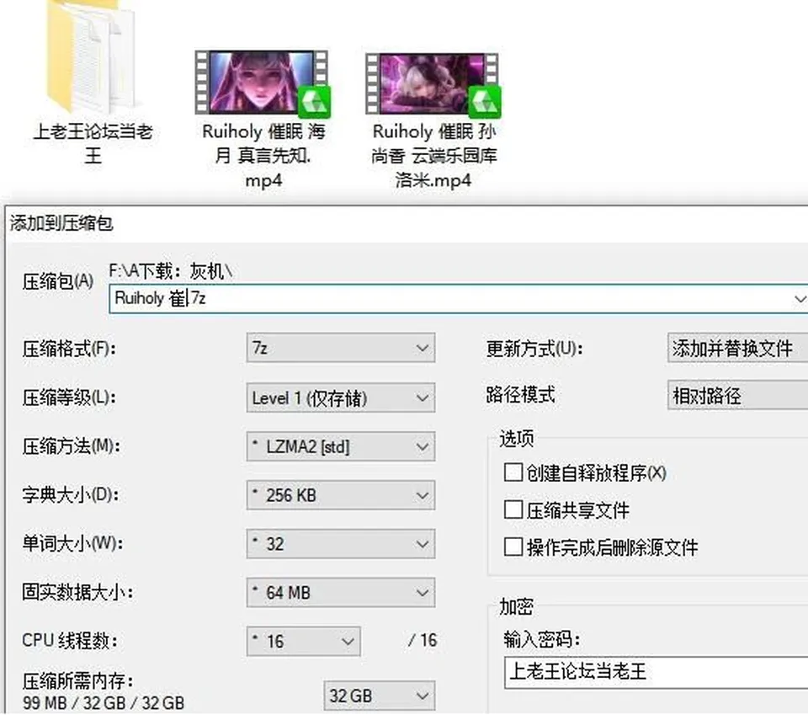This screenshot has width=808, height=715.
Task: Click the 99 MB / 32 GB / 32 GB memory text
Action: [103, 702]
